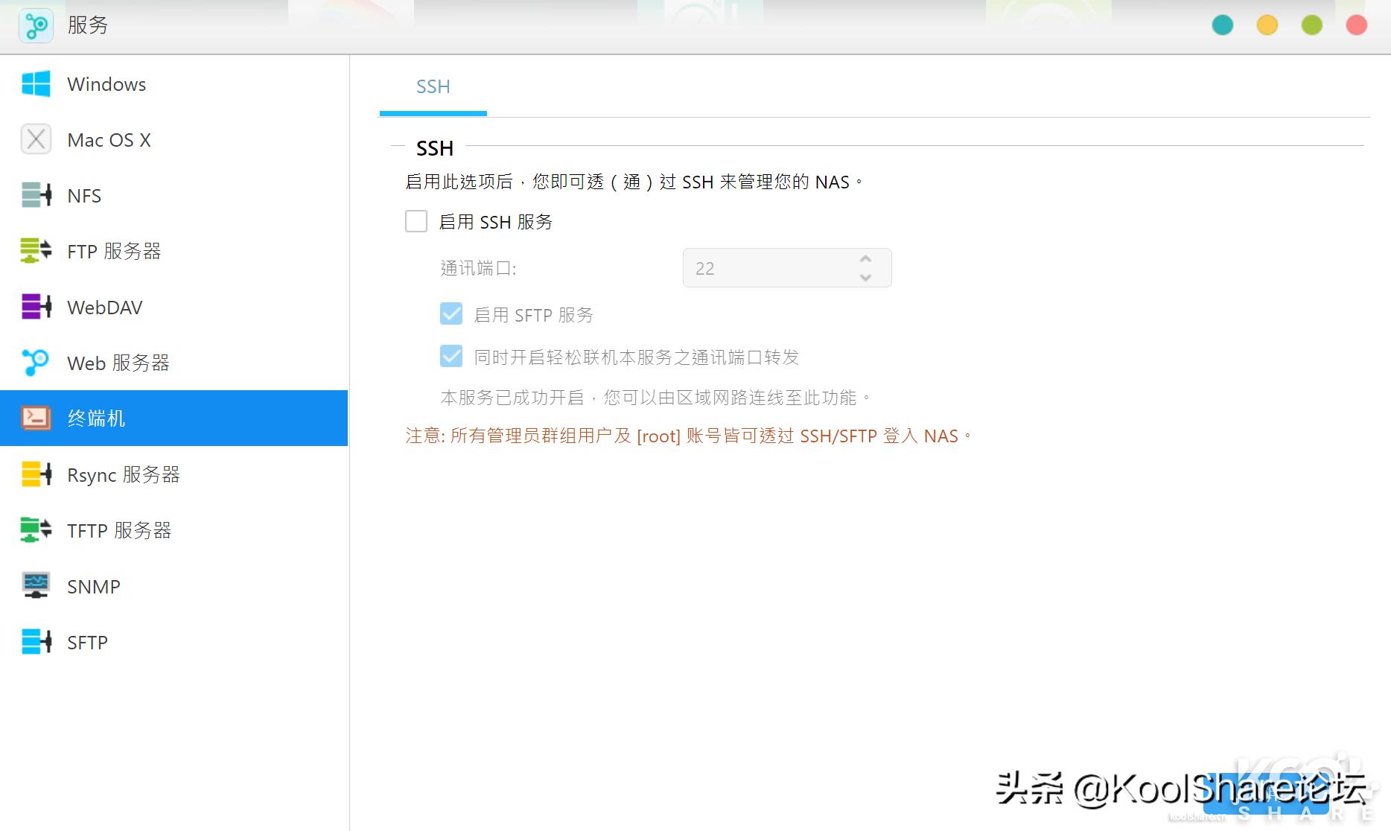Image resolution: width=1391 pixels, height=831 pixels.
Task: Open the TFTP 服务器 settings
Action: pos(120,530)
